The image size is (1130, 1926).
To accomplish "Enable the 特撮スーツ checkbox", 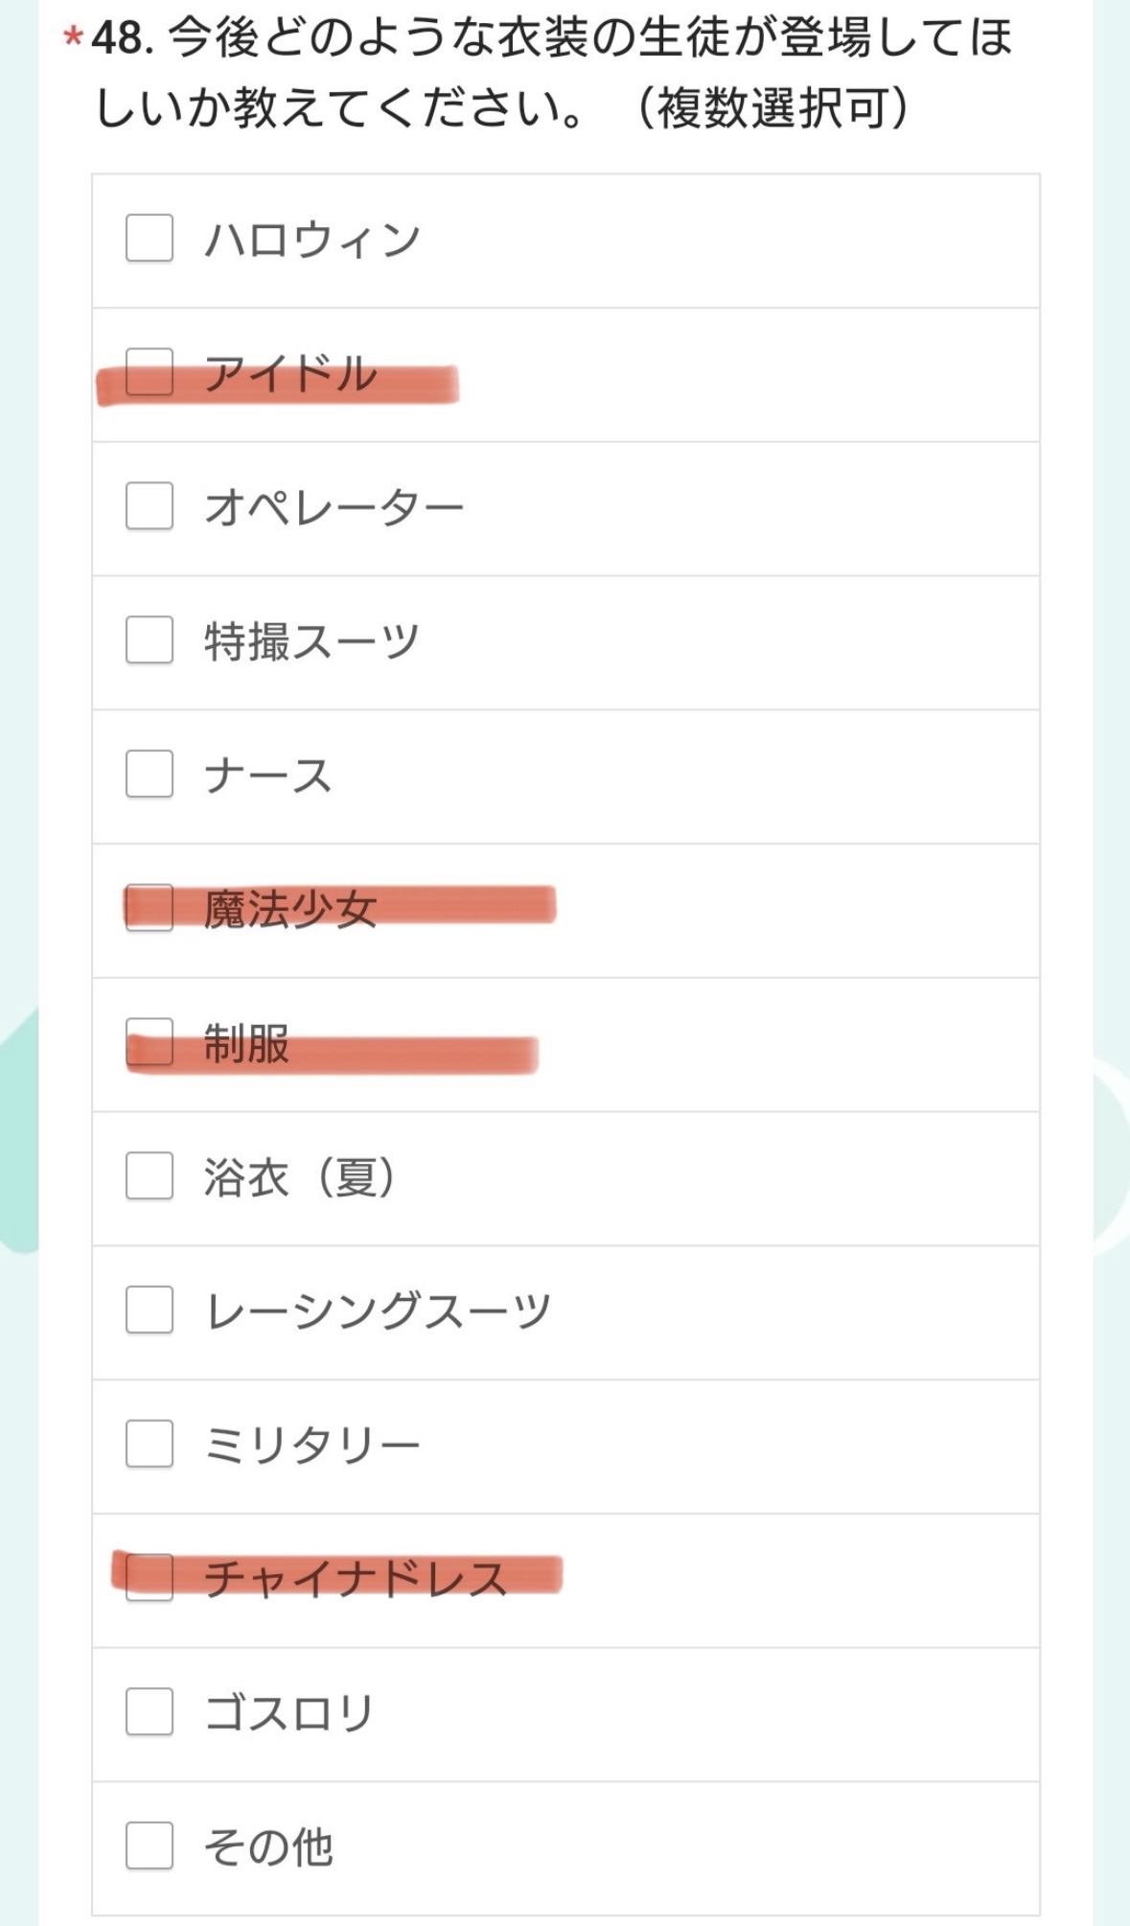I will (150, 640).
